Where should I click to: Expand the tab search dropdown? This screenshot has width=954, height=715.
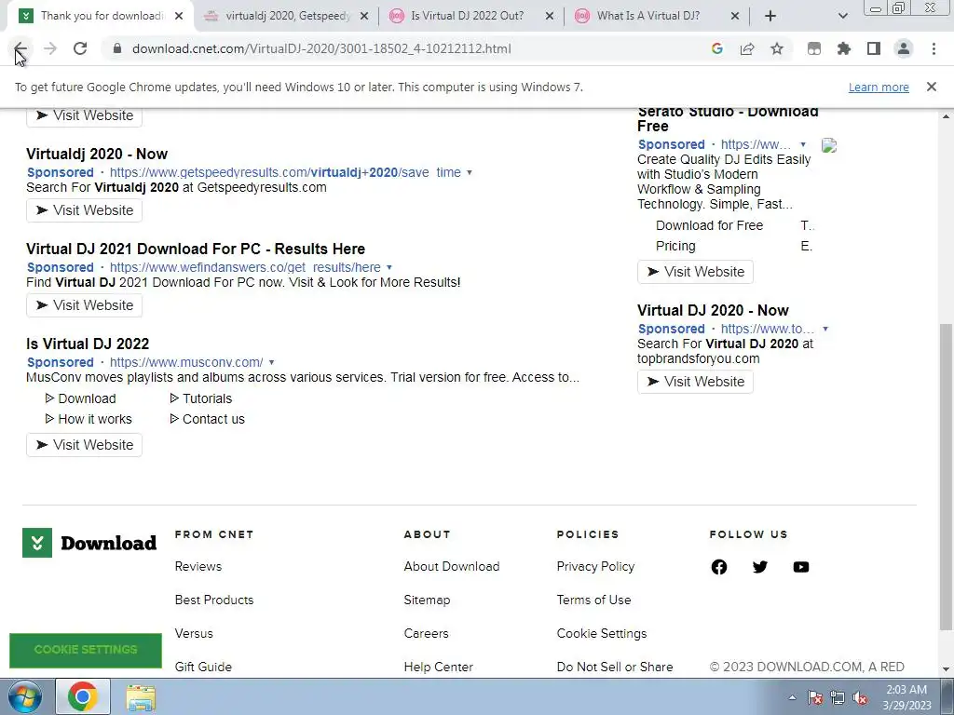(x=842, y=16)
